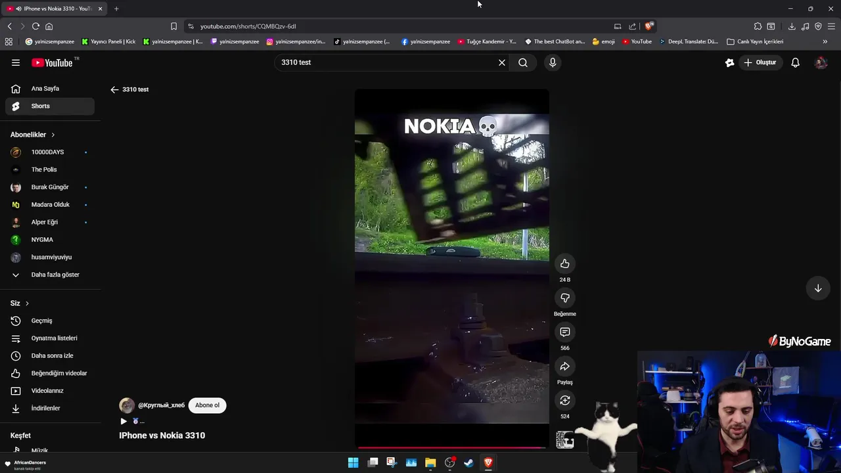
Task: Navigate back in browser
Action: click(9, 26)
